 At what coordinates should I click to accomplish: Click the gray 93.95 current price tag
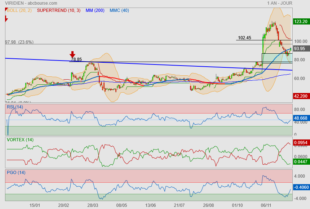coord(300,49)
